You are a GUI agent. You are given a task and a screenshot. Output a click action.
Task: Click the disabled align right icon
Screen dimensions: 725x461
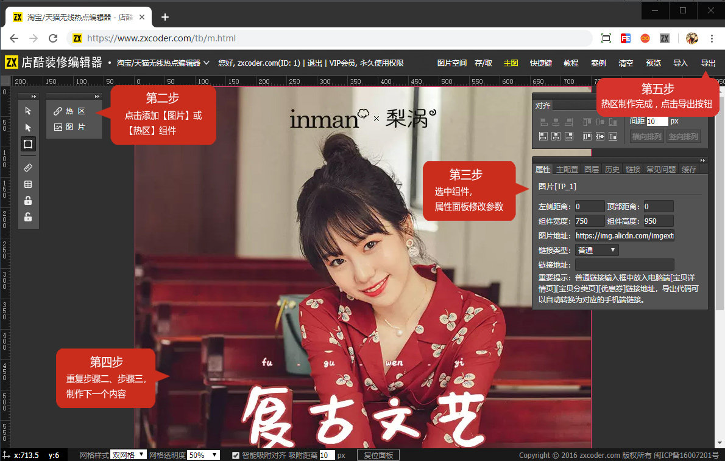569,122
